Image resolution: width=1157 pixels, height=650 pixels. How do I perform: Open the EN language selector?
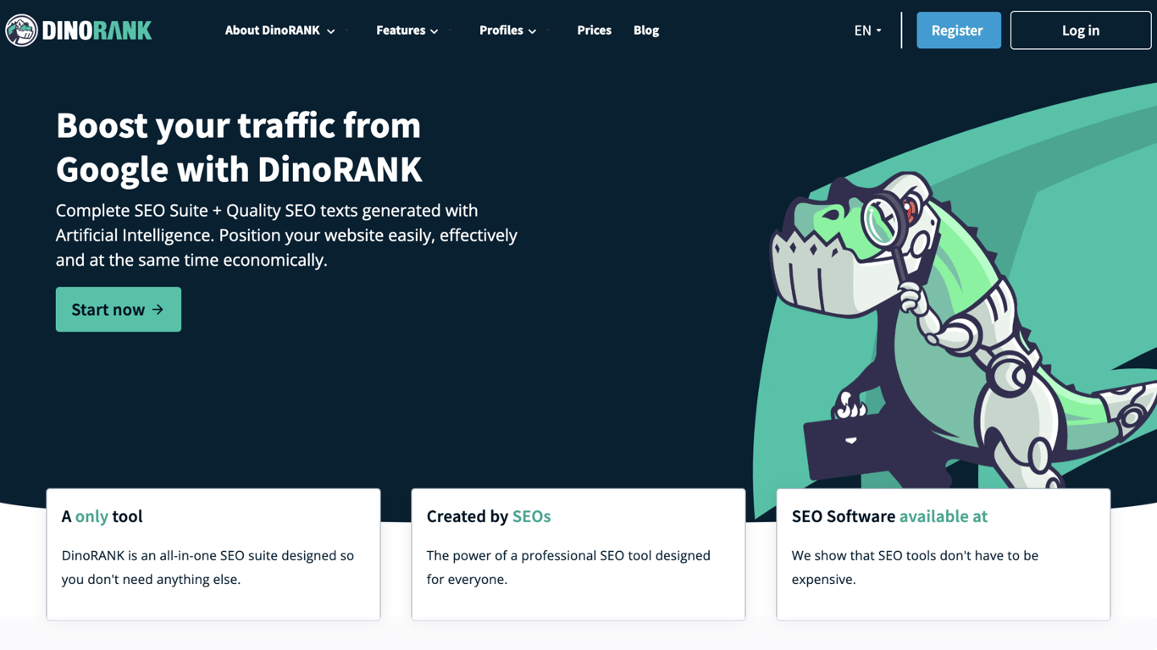(868, 30)
